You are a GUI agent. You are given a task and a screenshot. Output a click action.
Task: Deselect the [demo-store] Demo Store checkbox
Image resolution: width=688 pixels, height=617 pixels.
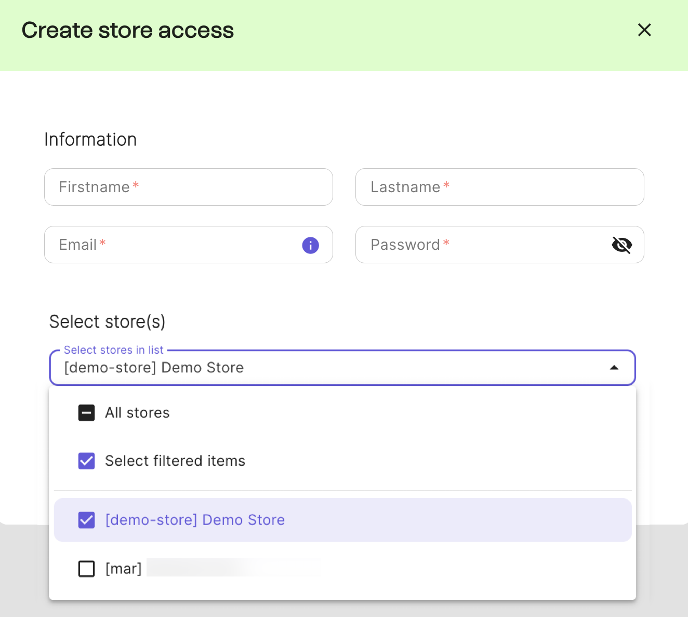86,519
